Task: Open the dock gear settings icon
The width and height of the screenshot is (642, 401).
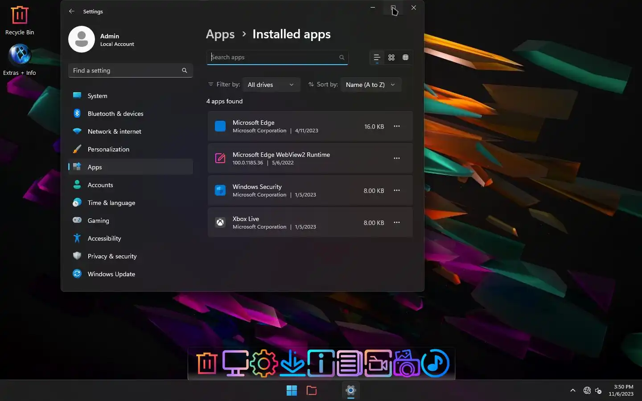Action: [264, 364]
